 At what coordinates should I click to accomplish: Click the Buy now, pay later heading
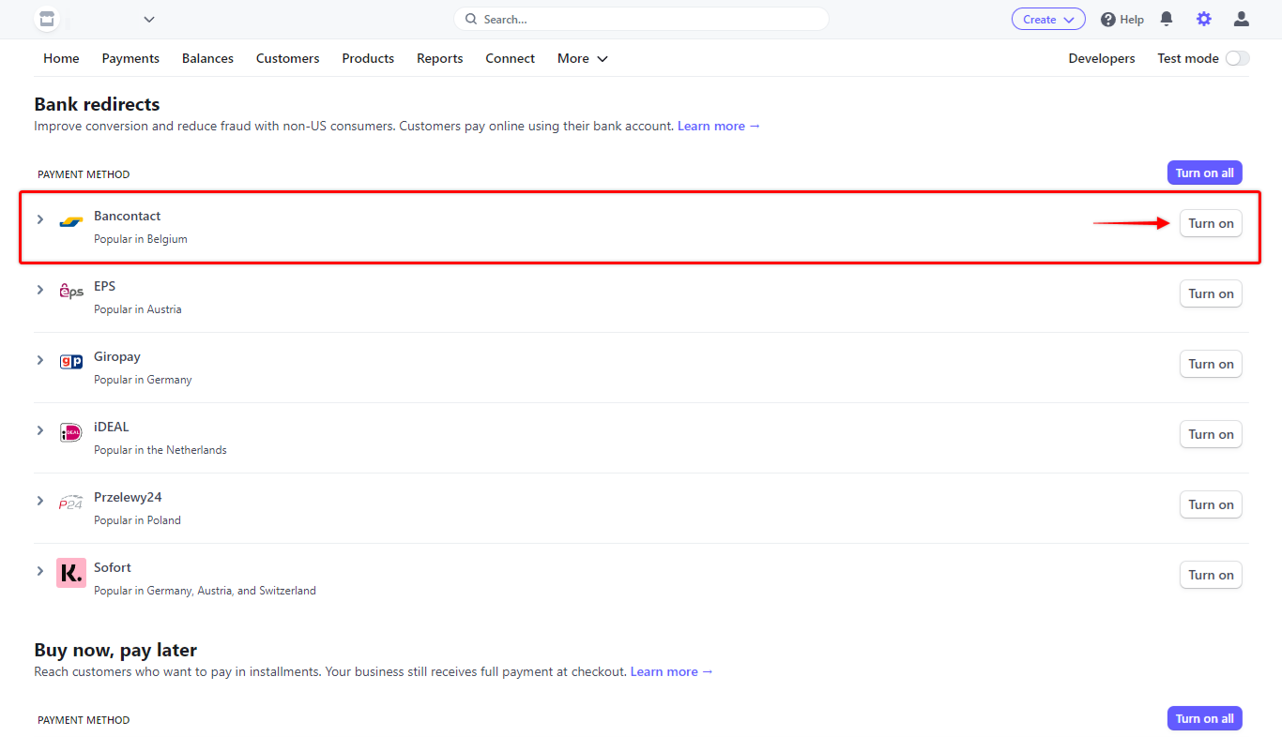115,650
